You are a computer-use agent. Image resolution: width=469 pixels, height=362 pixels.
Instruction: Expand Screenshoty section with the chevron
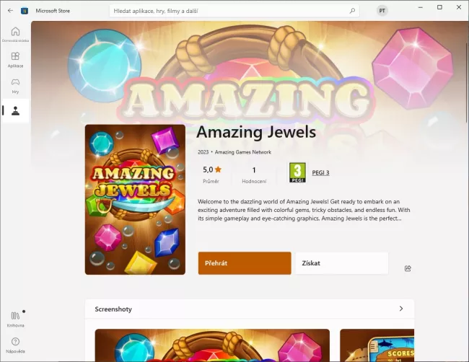pyautogui.click(x=401, y=309)
